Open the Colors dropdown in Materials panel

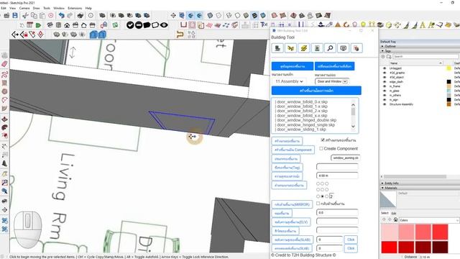[x=429, y=220]
